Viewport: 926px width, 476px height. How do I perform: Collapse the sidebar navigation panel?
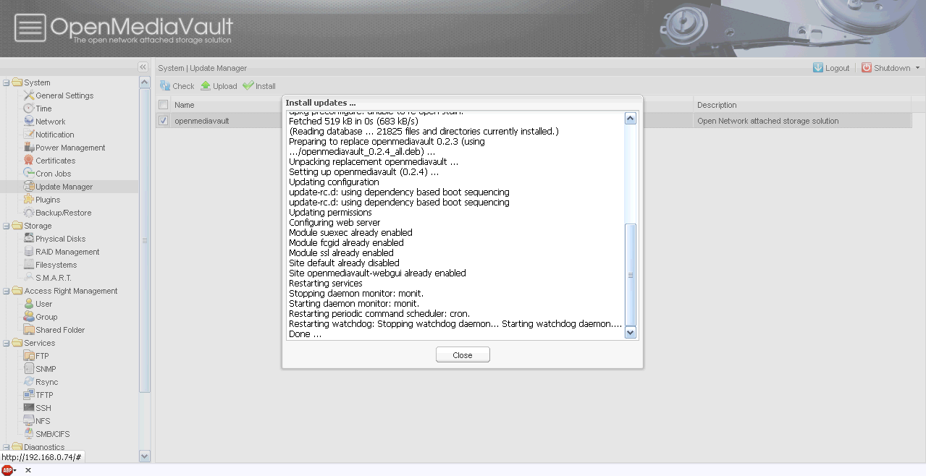(x=143, y=67)
